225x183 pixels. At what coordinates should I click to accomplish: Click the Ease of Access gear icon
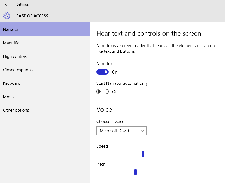(x=7, y=16)
